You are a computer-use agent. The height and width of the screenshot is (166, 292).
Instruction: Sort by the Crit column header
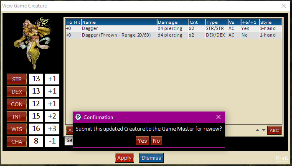(x=197, y=22)
